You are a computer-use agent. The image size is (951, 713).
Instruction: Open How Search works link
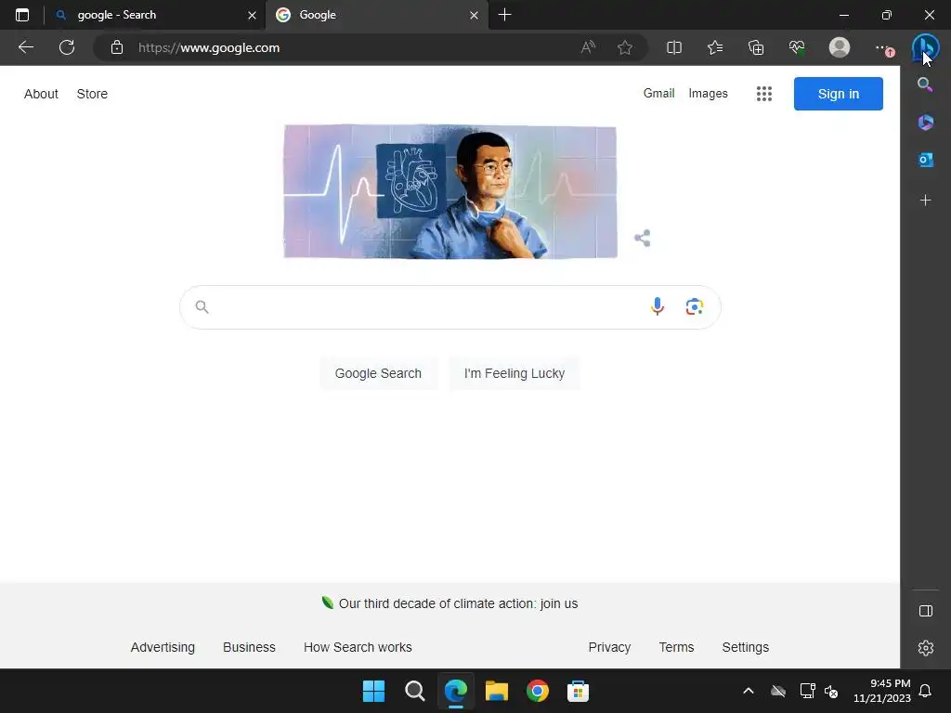358,647
